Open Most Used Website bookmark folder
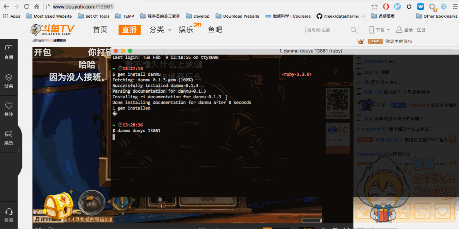Image resolution: width=459 pixels, height=229 pixels. (x=49, y=16)
